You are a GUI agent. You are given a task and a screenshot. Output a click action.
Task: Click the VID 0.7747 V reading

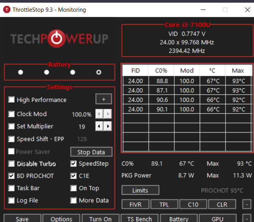pyautogui.click(x=187, y=34)
